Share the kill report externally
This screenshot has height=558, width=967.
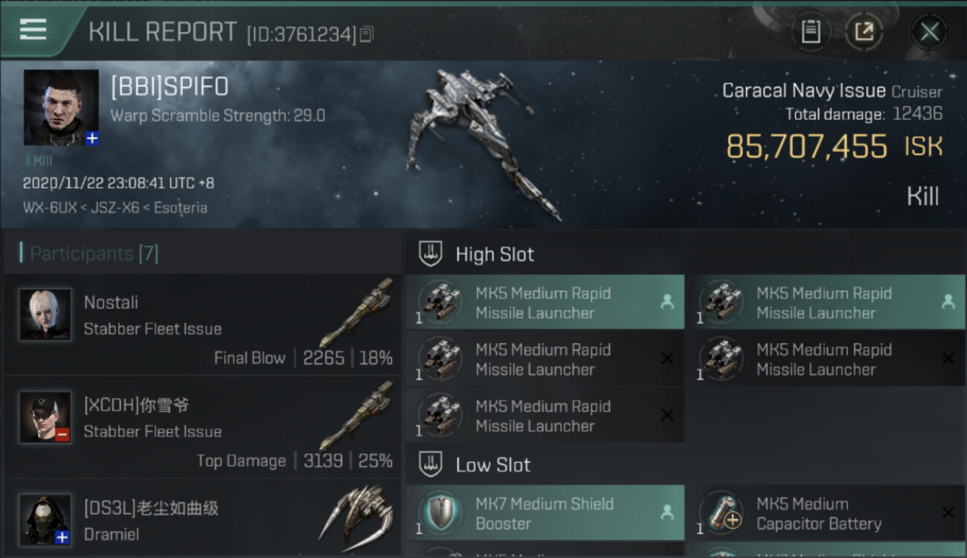pos(864,32)
